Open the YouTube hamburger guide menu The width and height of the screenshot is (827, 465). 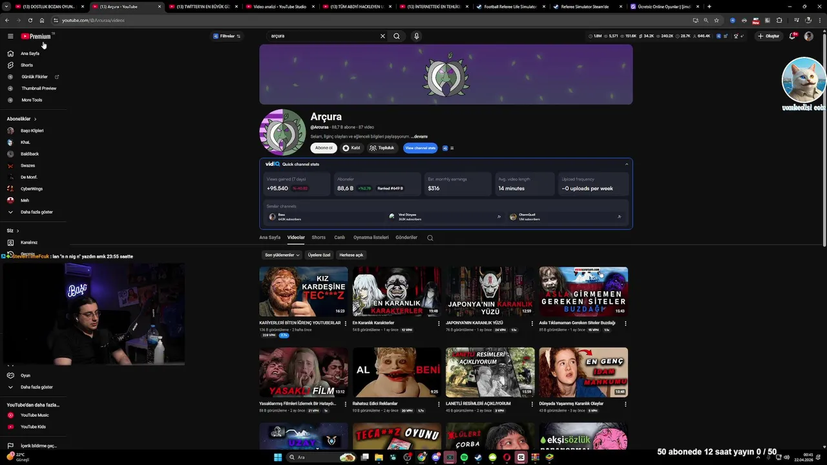(10, 36)
